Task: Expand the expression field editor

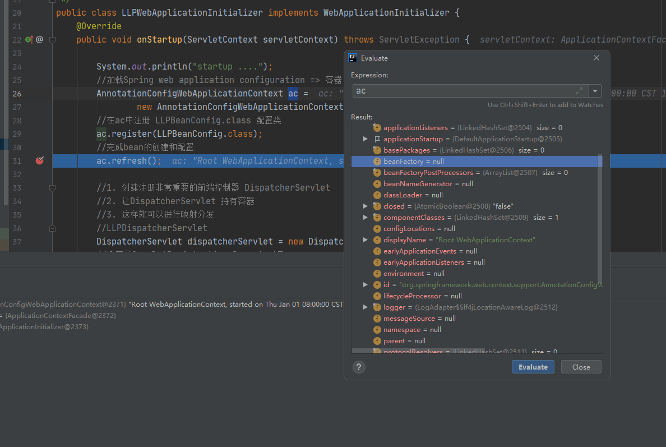Action: (x=579, y=91)
